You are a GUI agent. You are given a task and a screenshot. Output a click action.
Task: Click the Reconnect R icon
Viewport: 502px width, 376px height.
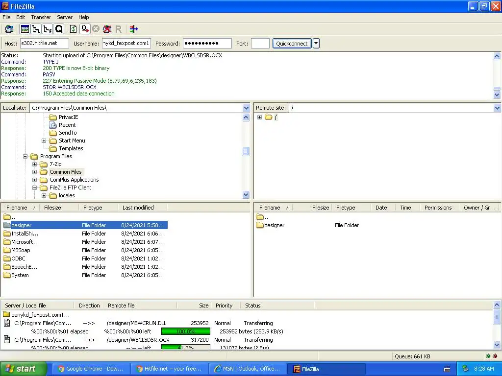[x=119, y=29]
